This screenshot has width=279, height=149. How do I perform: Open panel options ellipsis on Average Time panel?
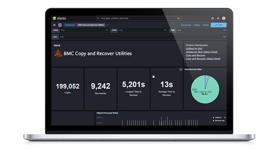[181, 69]
